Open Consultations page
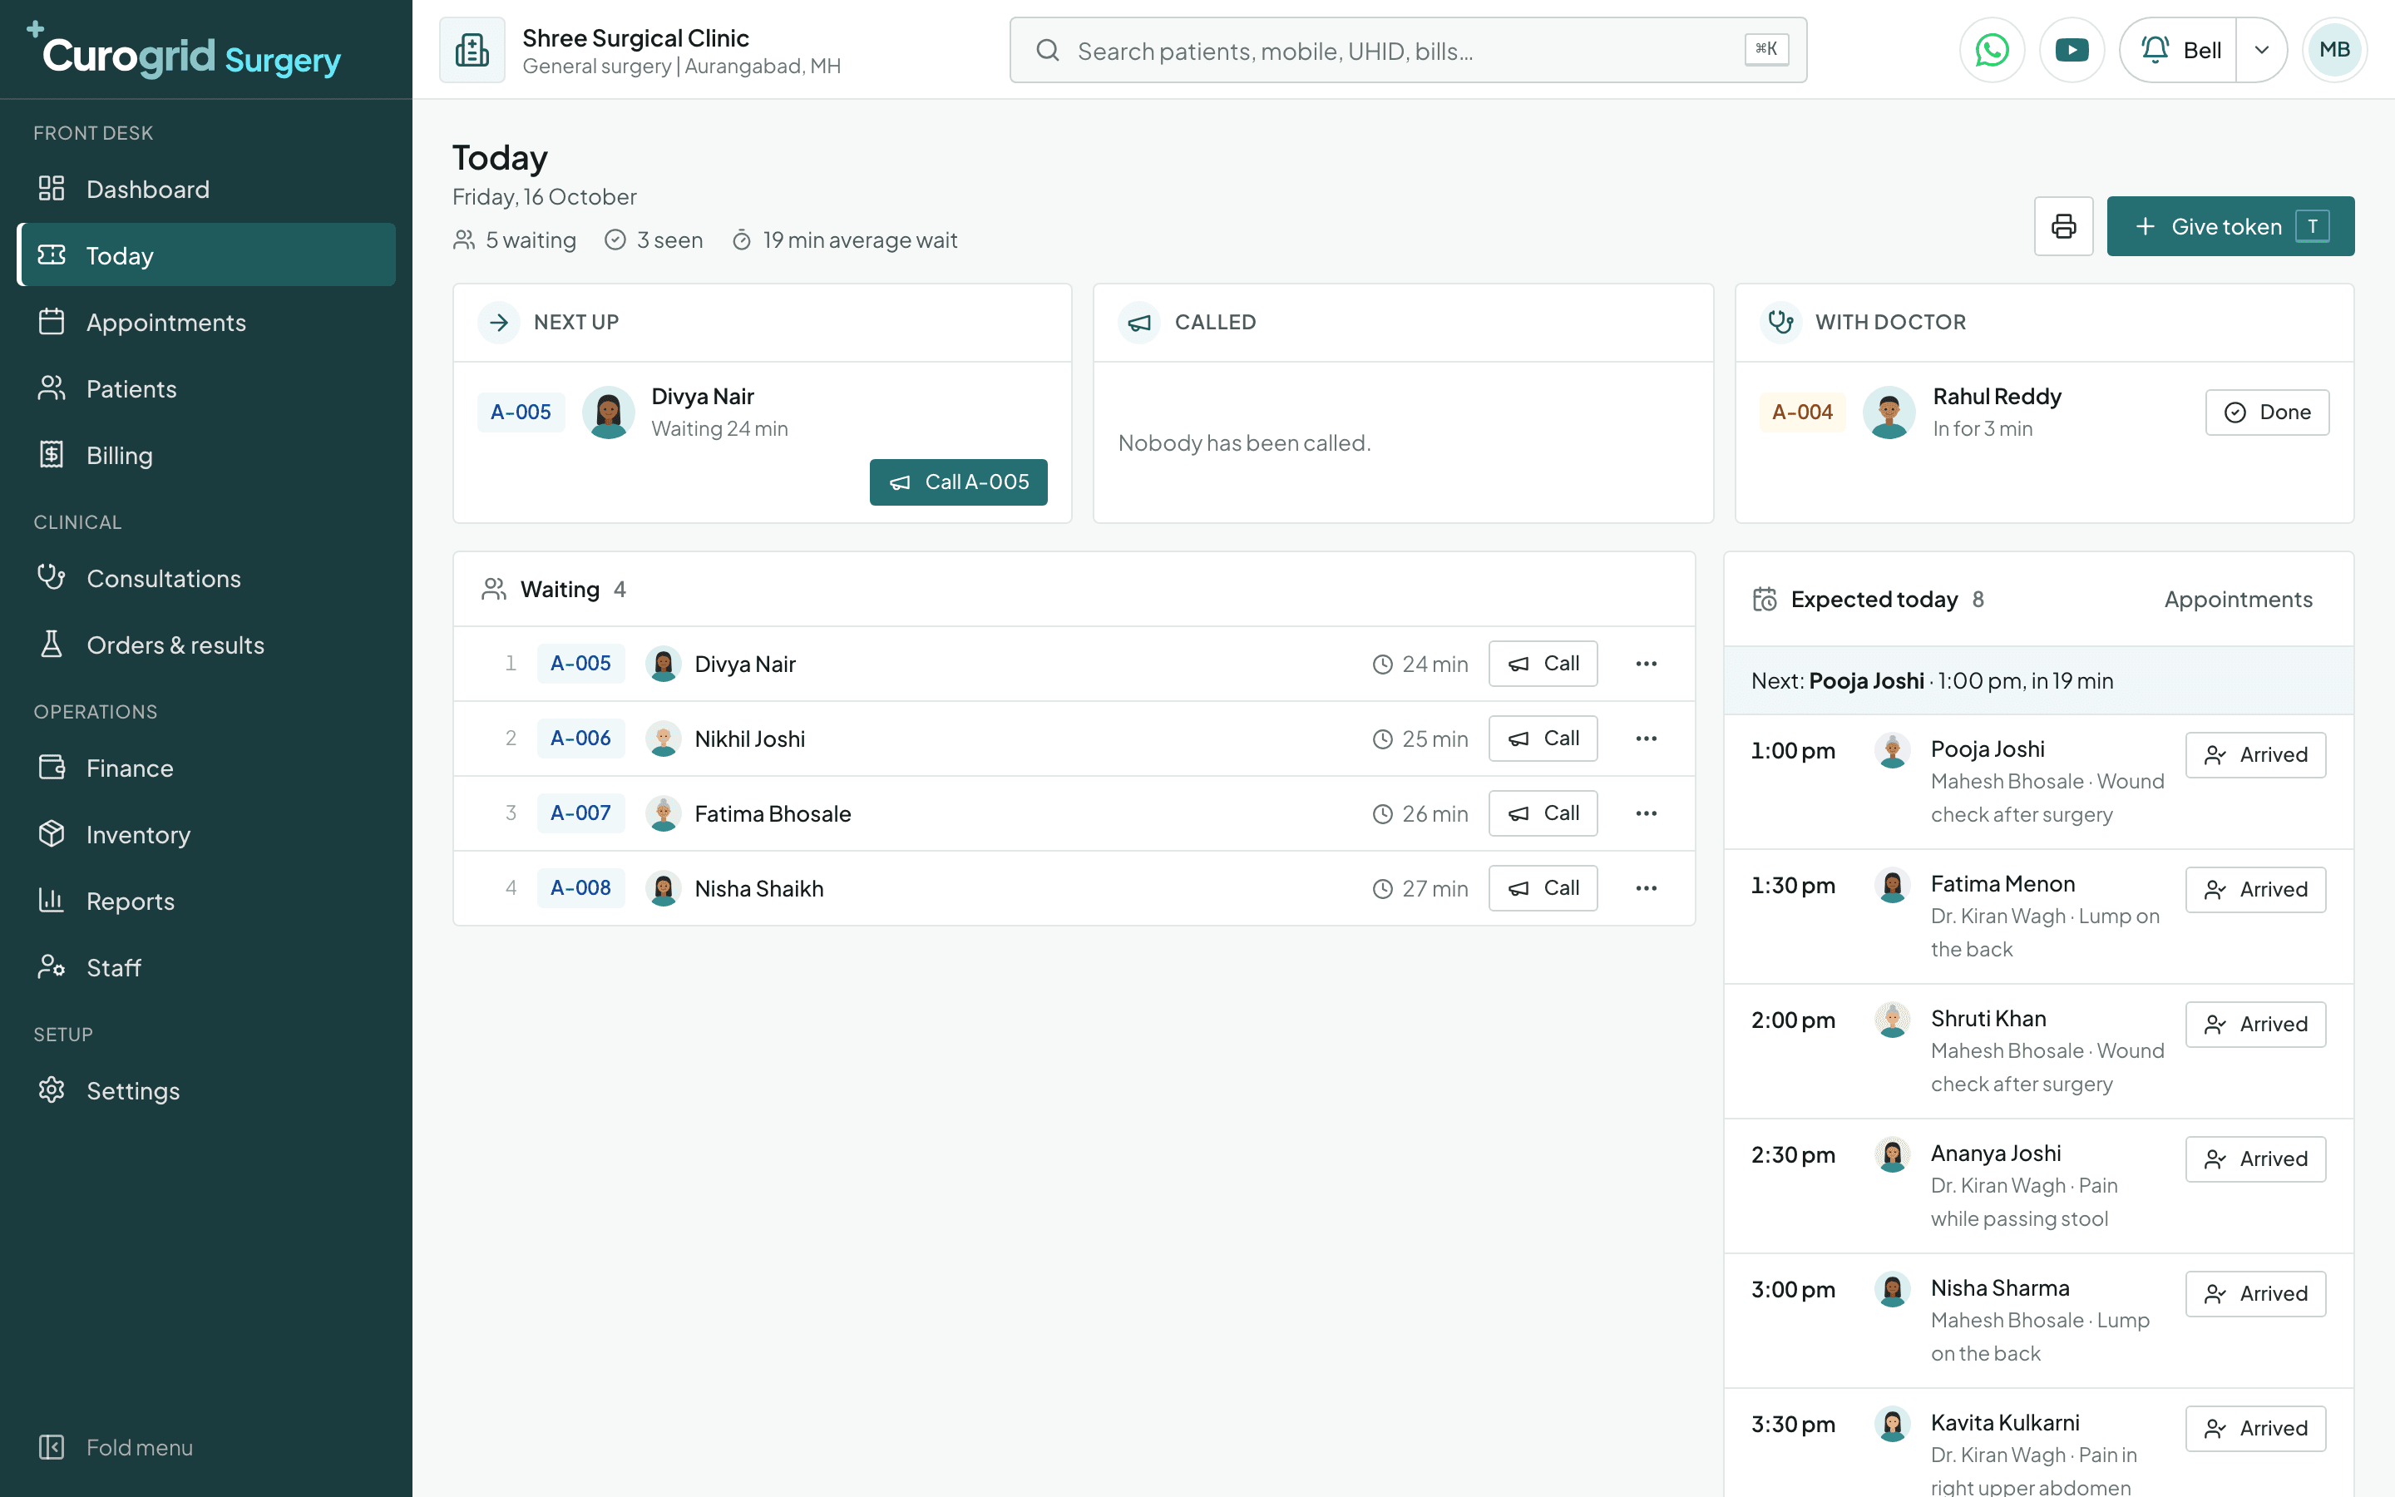Viewport: 2395px width, 1497px height. 206,578
